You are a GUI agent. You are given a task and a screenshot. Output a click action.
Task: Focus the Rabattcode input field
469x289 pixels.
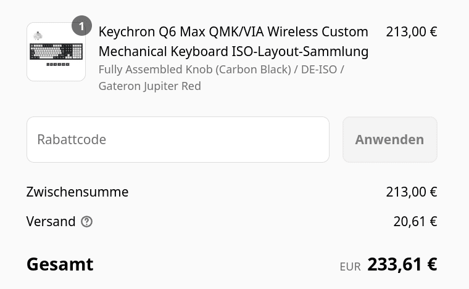click(178, 139)
